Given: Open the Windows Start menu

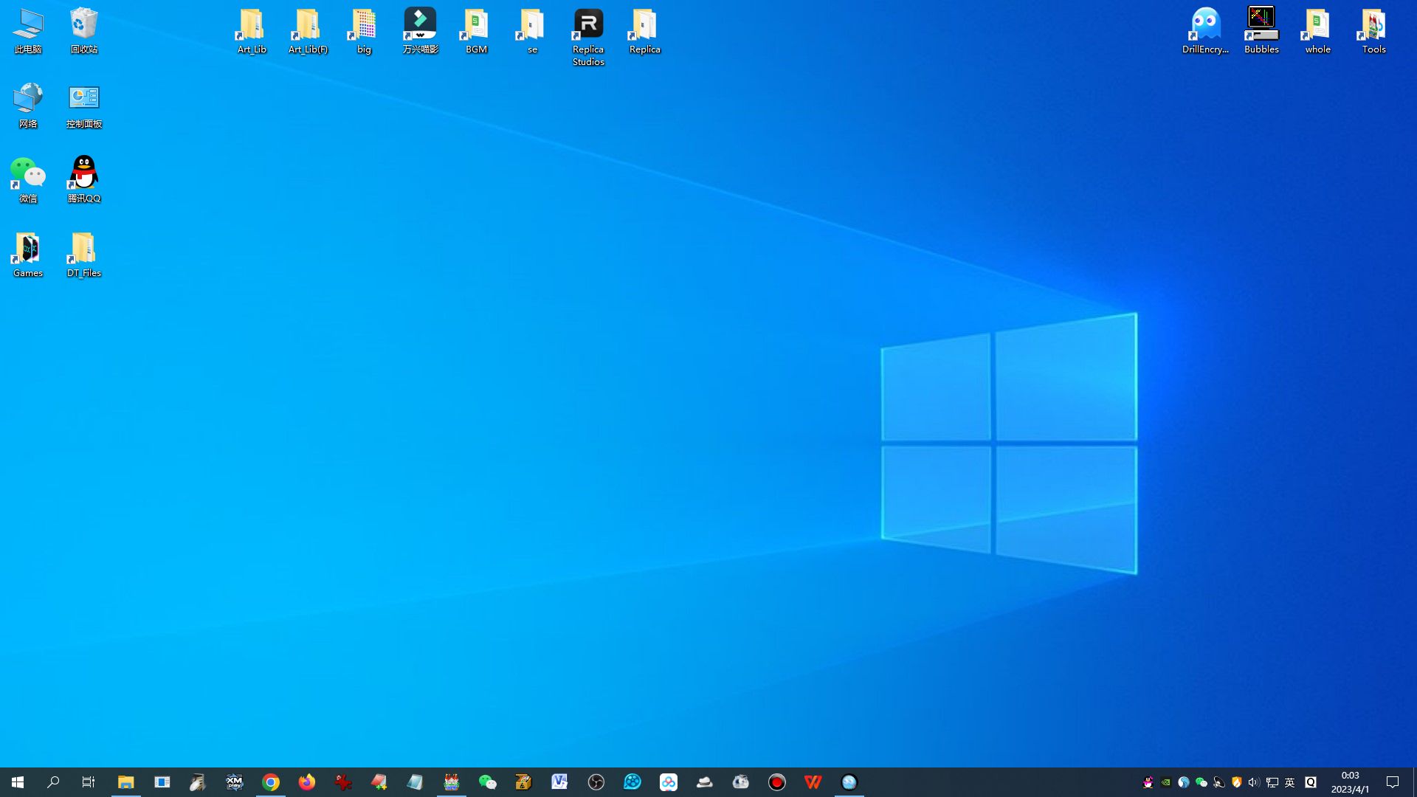Looking at the screenshot, I should tap(18, 782).
